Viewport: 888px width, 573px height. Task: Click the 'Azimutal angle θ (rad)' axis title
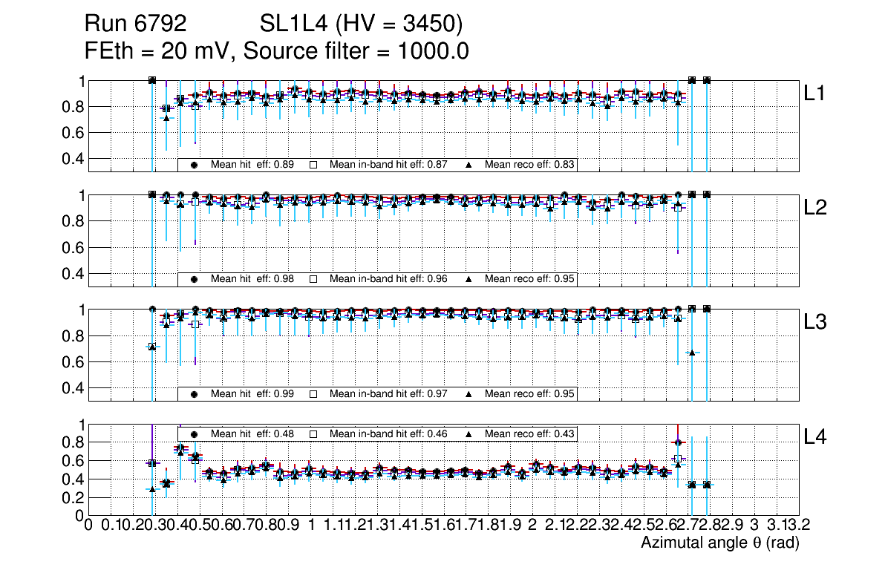719,543
